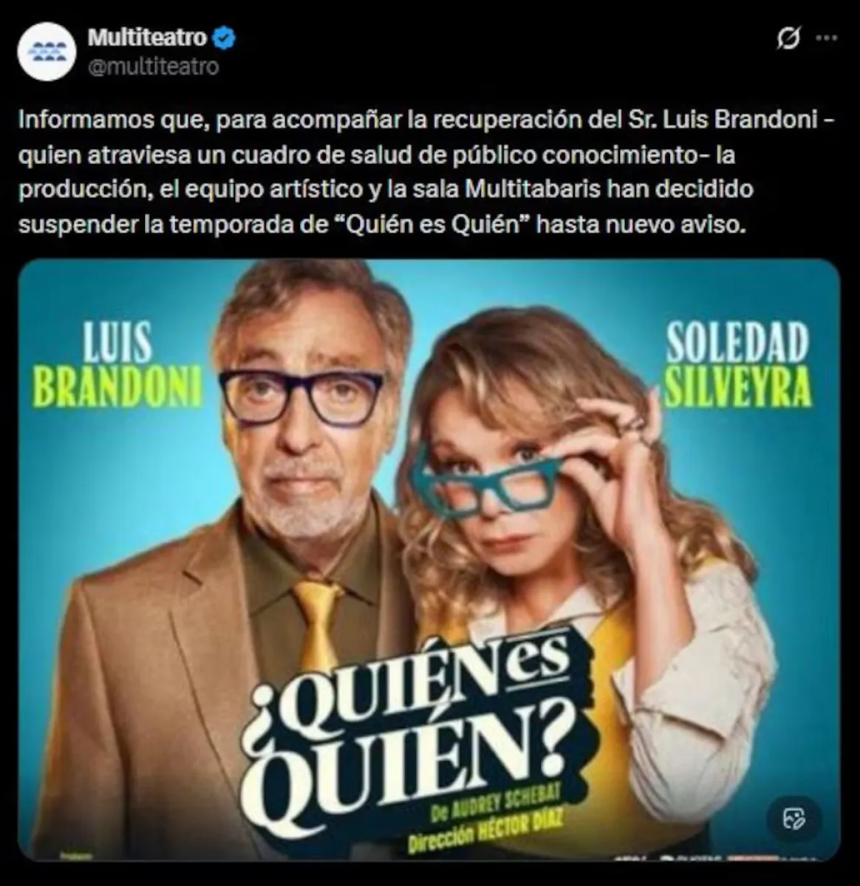Open the Multiteatro profile avatar
Screen dimensions: 860x886
47,51
